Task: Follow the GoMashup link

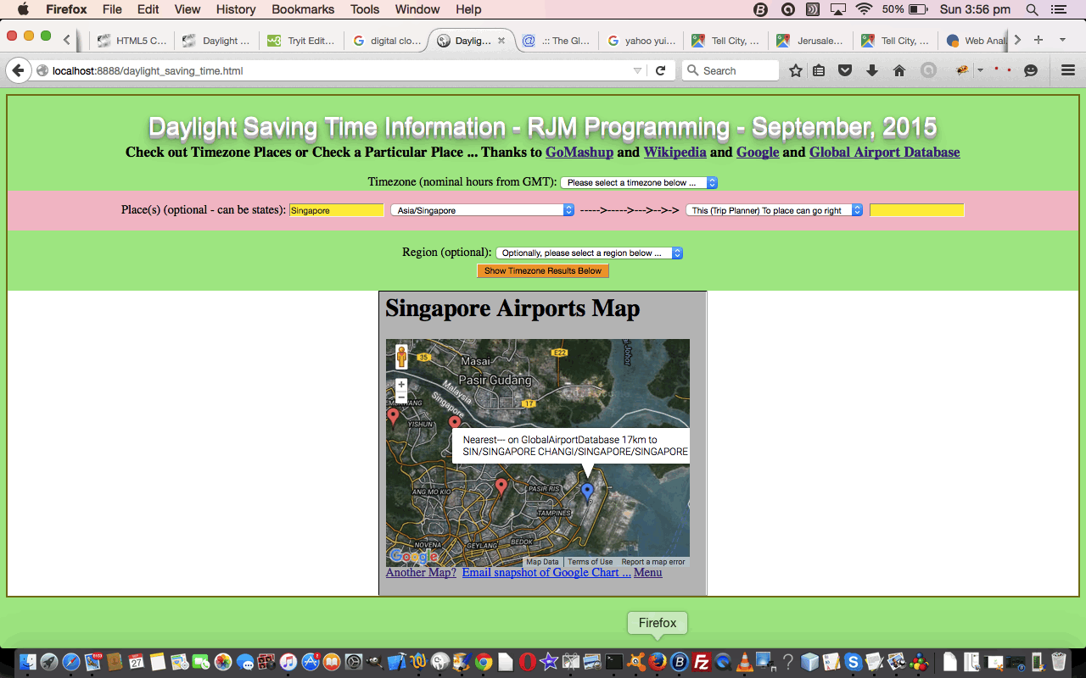Action: coord(579,153)
